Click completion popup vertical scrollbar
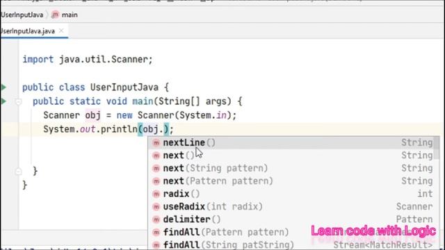 437,148
